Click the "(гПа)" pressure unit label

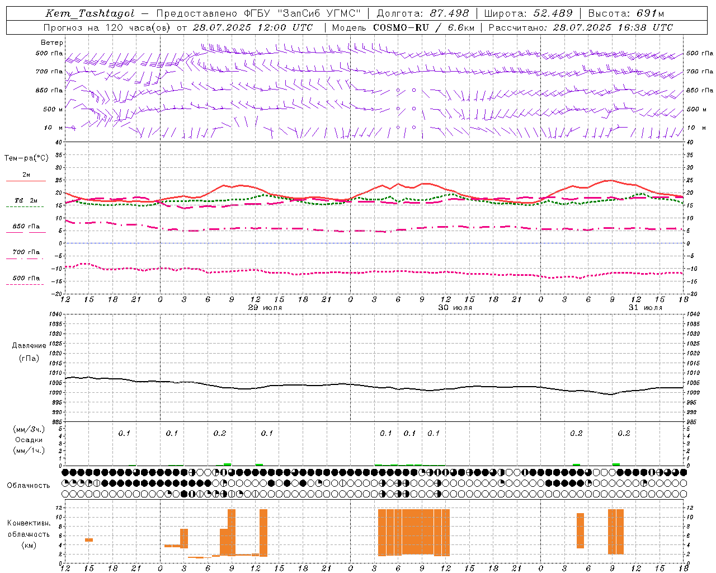tap(29, 359)
